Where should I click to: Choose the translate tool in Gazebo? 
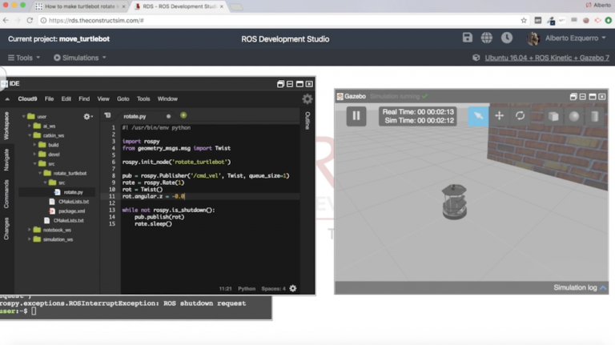pyautogui.click(x=500, y=116)
